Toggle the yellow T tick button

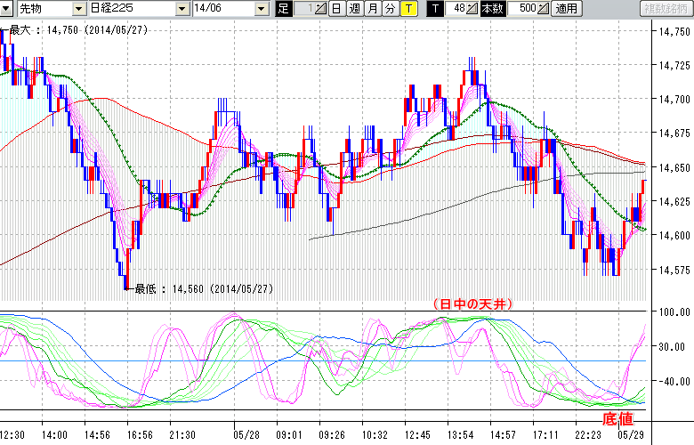coord(407,9)
